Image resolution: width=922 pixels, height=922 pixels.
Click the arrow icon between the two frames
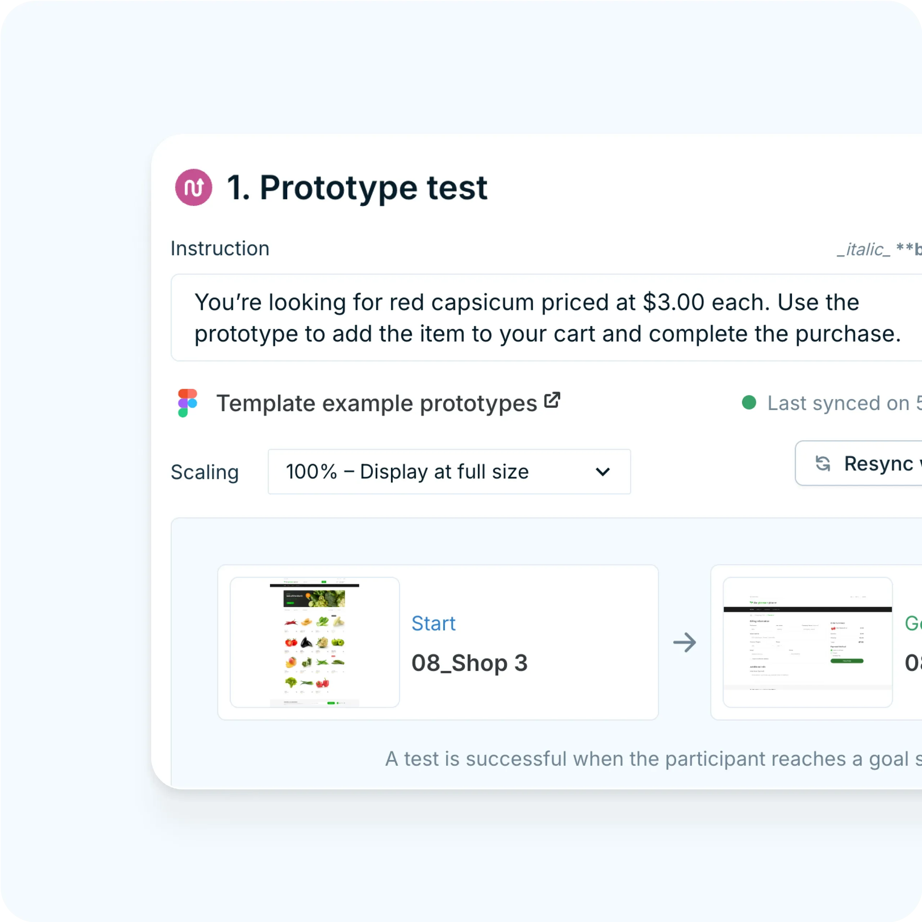pyautogui.click(x=685, y=642)
